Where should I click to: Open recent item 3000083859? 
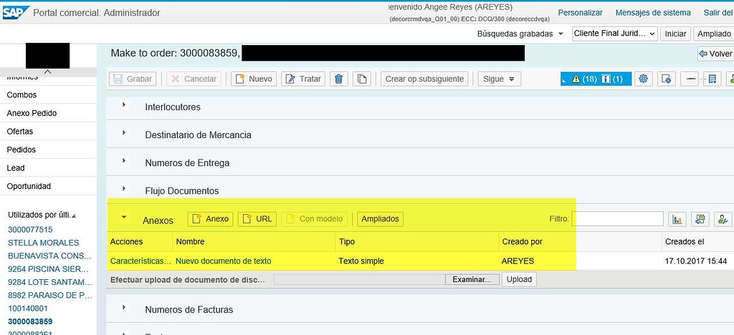(x=30, y=321)
